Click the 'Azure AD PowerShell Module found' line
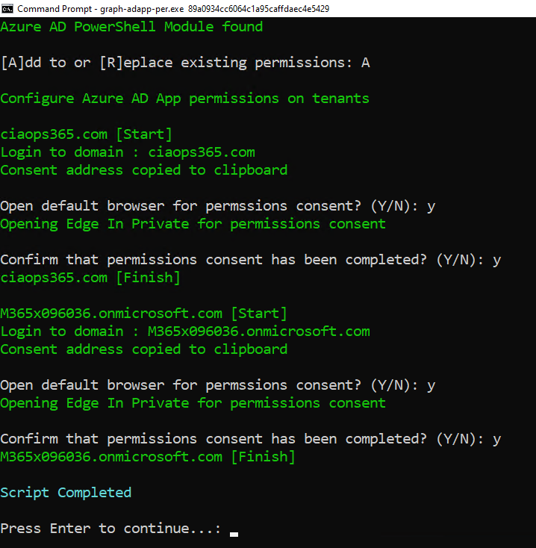The height and width of the screenshot is (548, 536). (131, 27)
